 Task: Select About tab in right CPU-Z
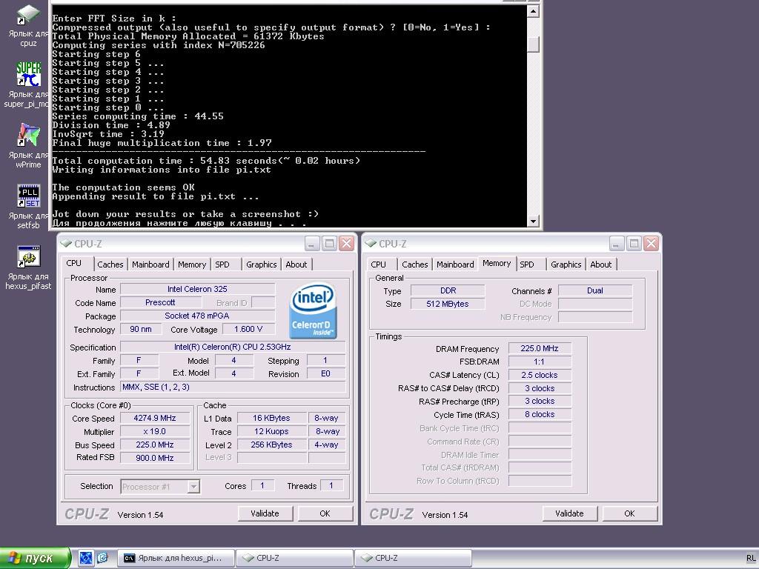tap(600, 264)
